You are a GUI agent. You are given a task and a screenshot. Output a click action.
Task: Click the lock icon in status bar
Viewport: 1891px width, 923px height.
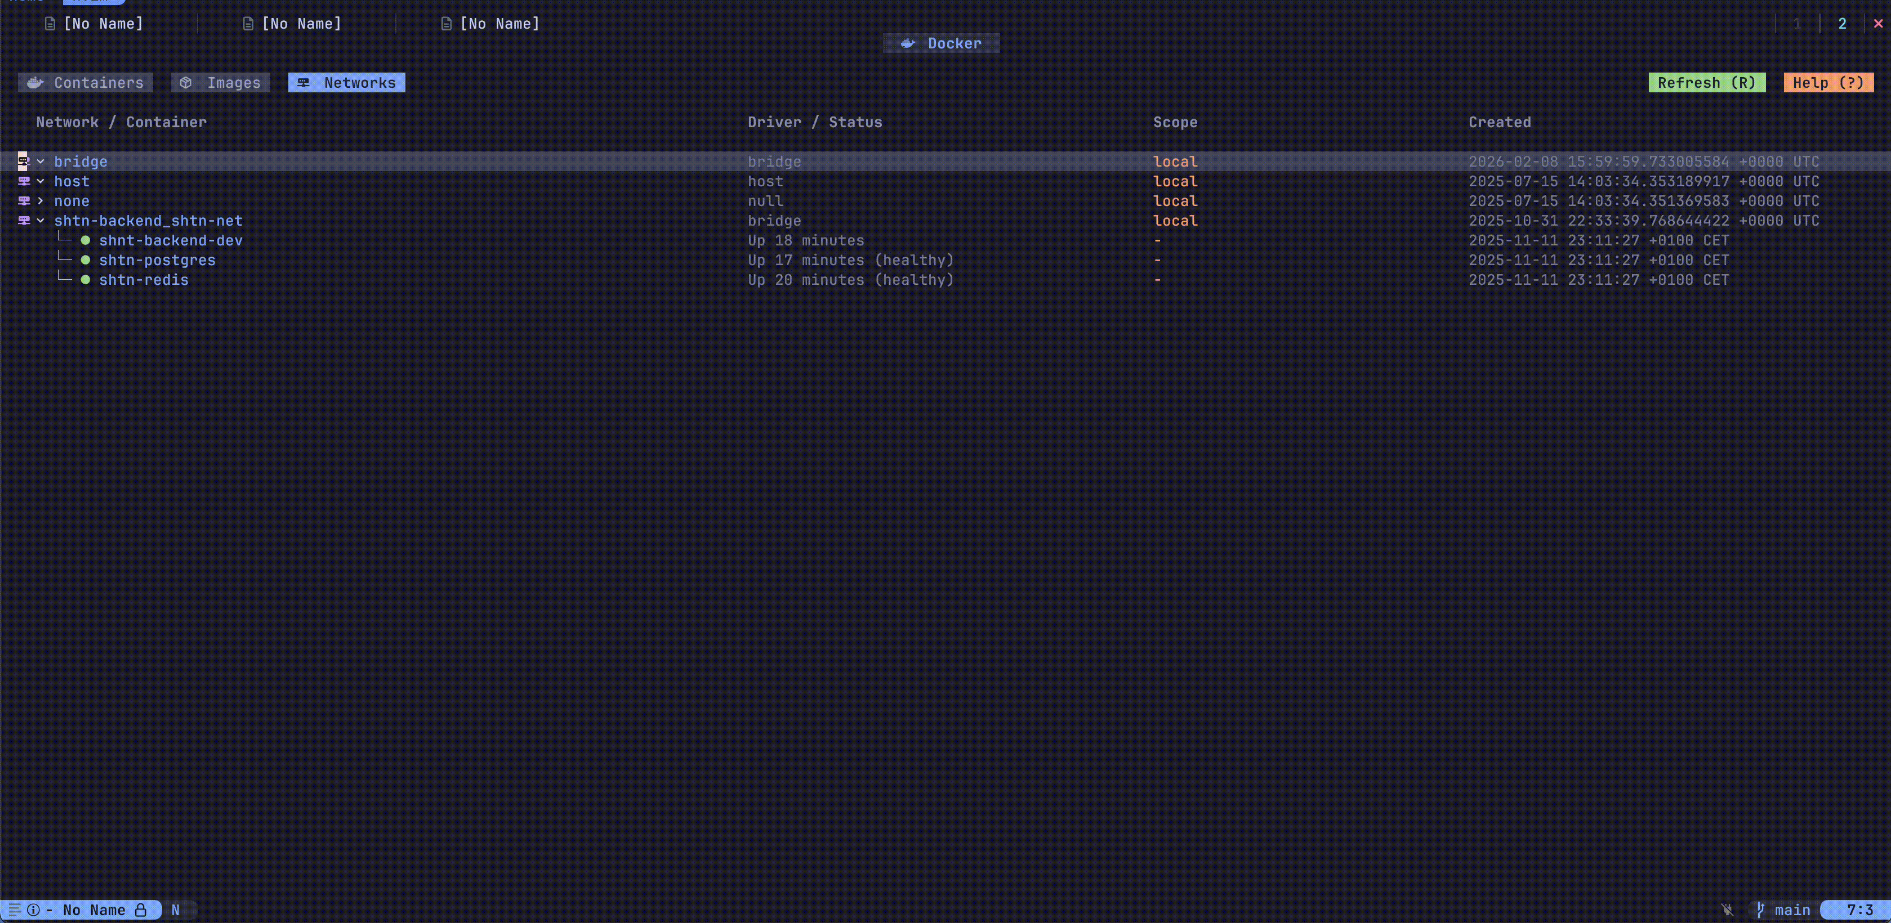(141, 910)
